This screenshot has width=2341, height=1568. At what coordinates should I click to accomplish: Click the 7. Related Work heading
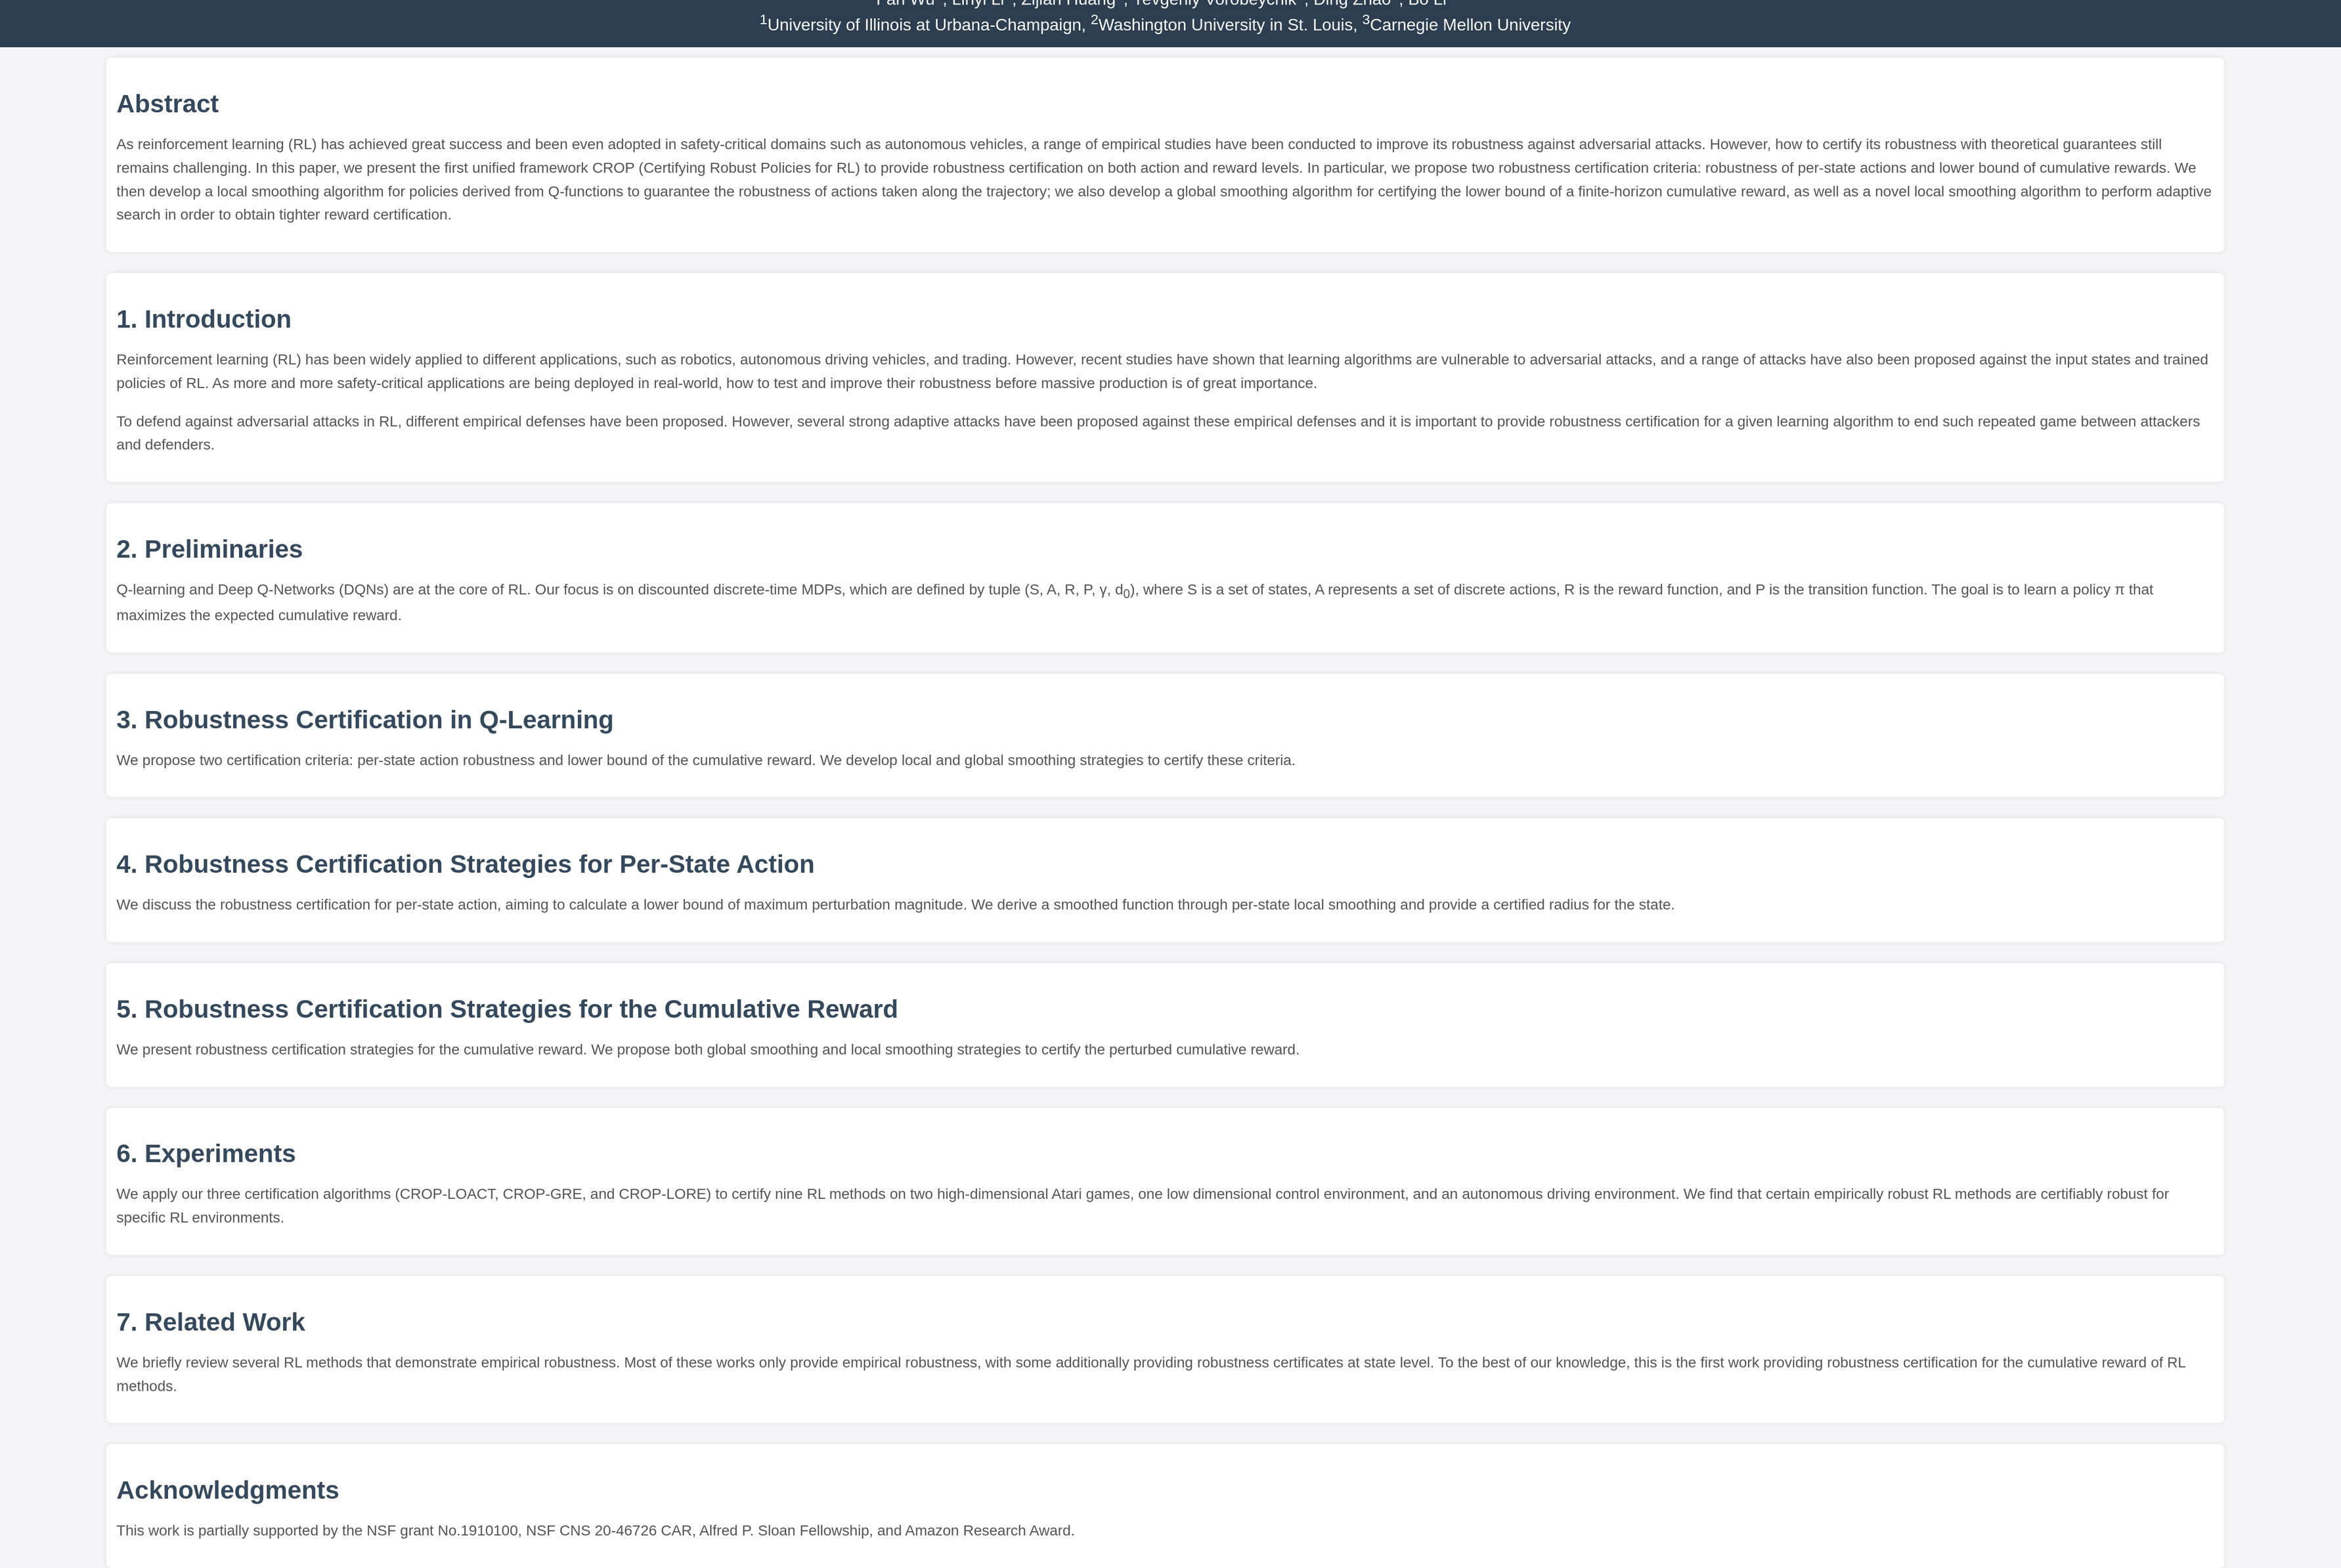210,1322
